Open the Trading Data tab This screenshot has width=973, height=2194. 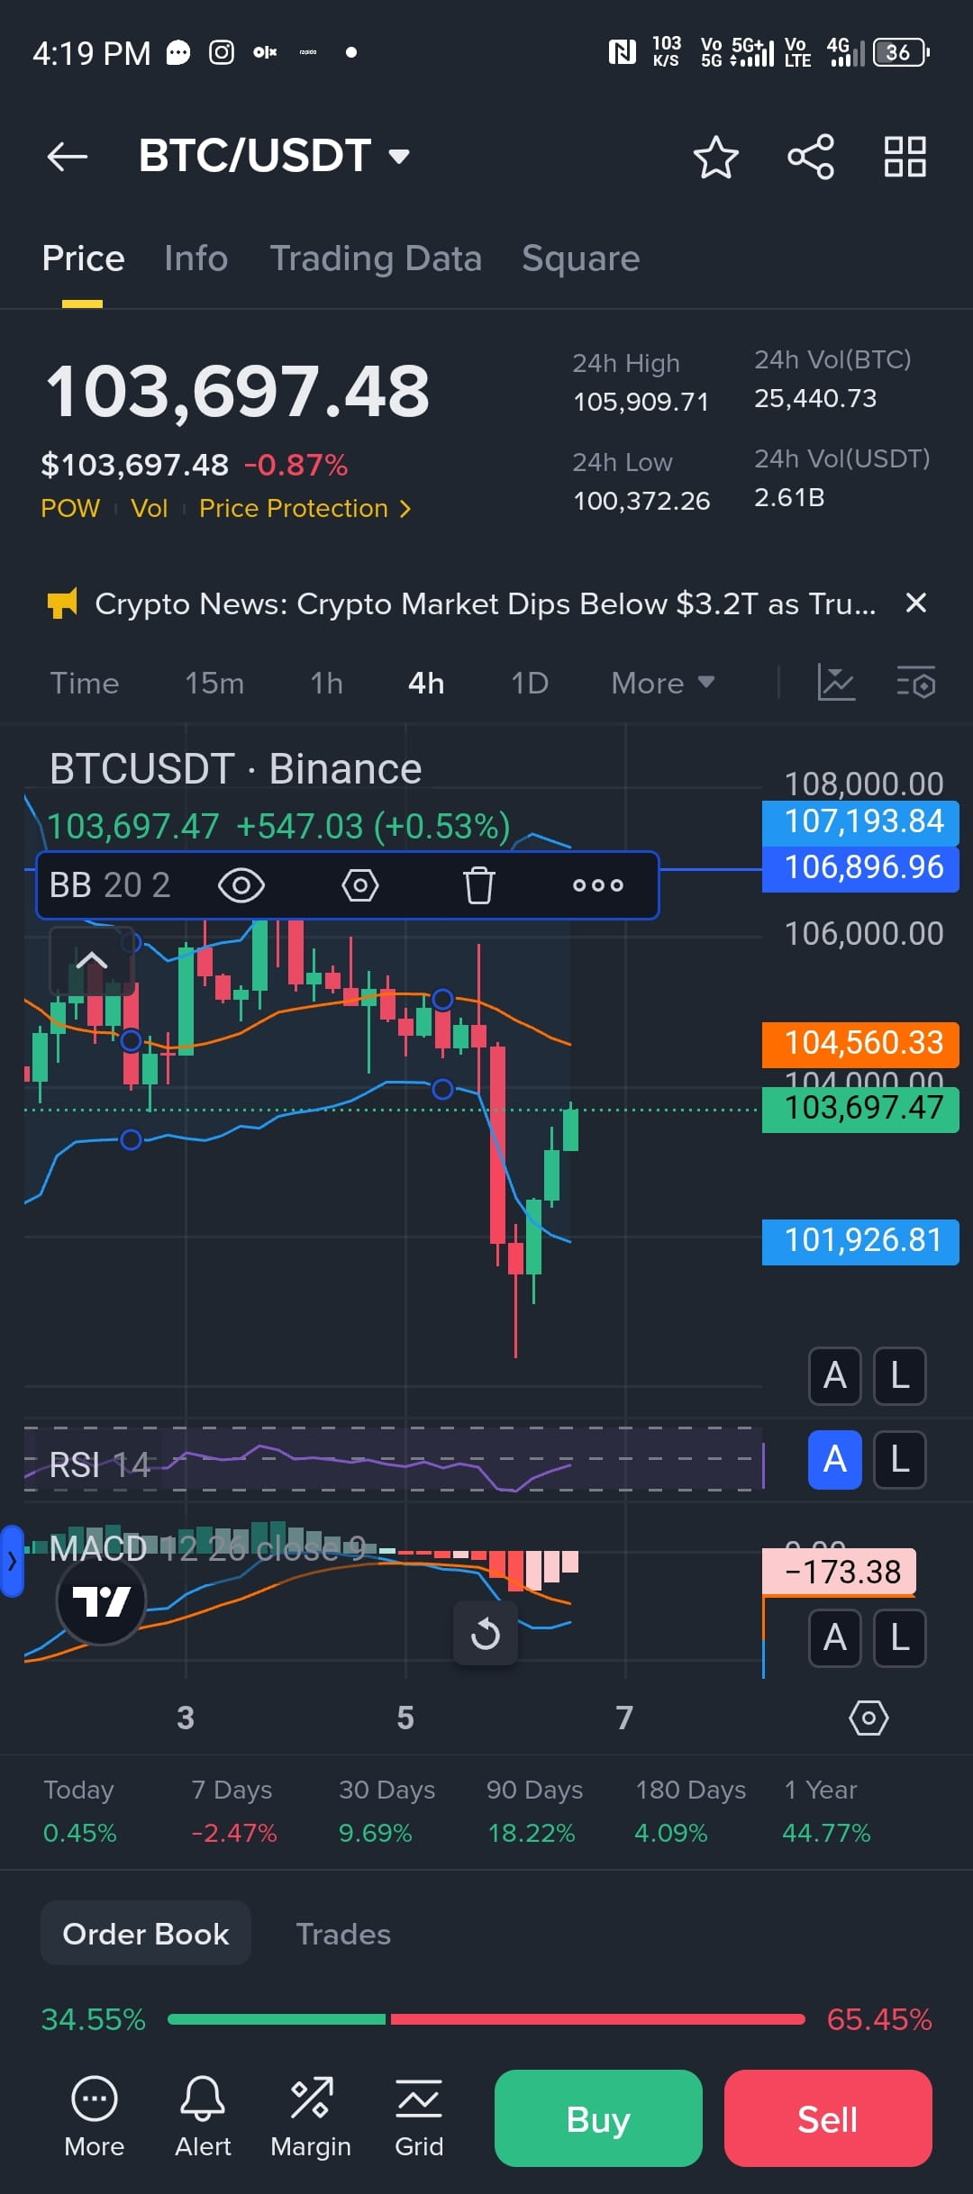pos(376,258)
